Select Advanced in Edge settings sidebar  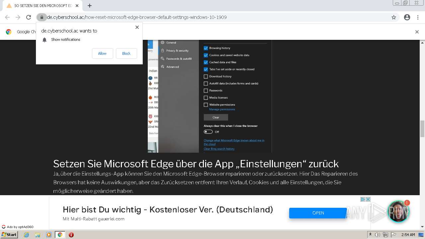170,67
